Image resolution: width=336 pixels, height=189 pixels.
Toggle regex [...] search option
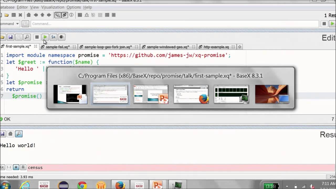pos(9,167)
